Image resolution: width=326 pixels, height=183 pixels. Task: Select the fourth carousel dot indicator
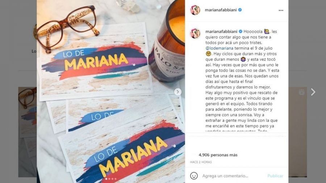point(116,179)
